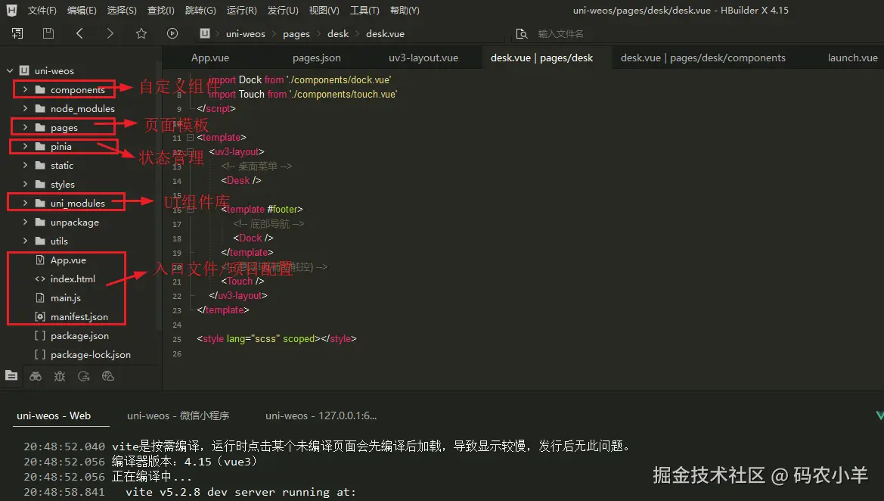
Task: Open main.js in the file tree
Action: tap(66, 298)
